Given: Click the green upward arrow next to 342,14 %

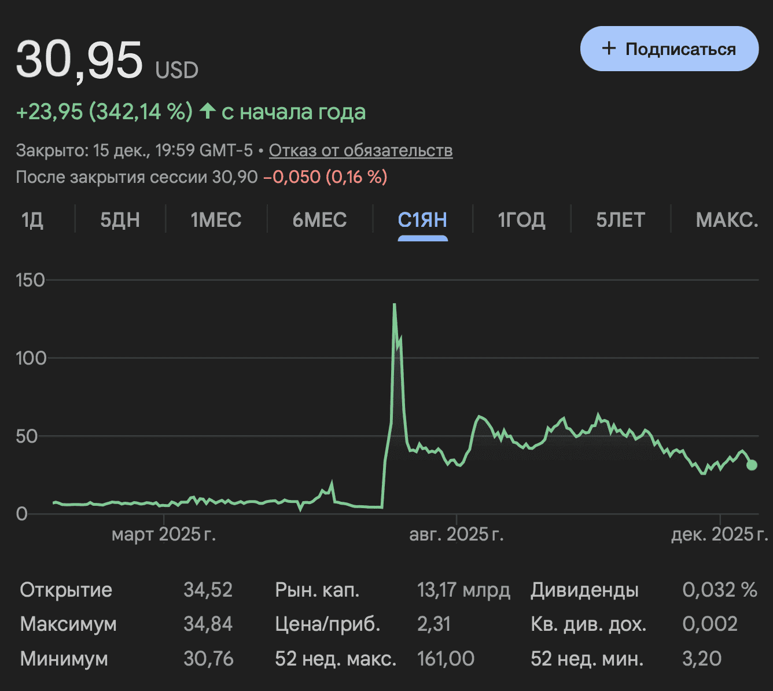Looking at the screenshot, I should [x=208, y=111].
